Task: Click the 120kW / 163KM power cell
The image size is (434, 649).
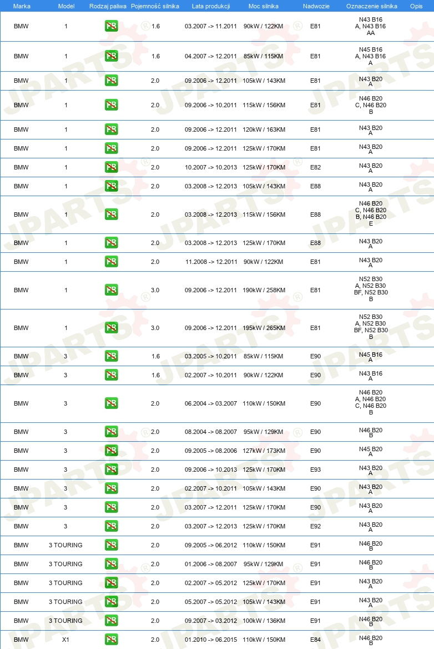Action: point(264,129)
